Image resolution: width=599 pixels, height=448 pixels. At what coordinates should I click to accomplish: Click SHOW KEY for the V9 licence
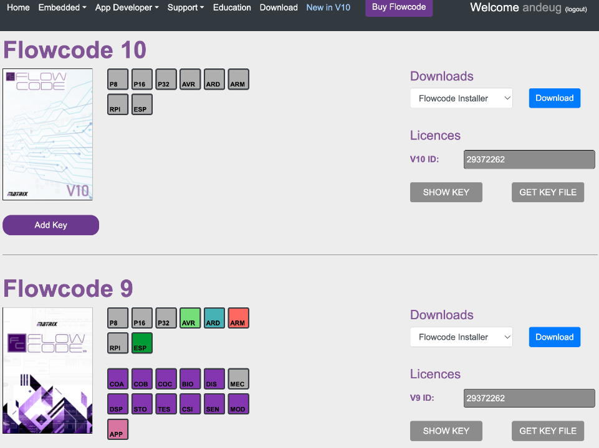pyautogui.click(x=446, y=431)
